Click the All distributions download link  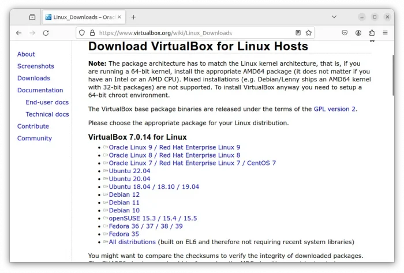[x=132, y=242]
